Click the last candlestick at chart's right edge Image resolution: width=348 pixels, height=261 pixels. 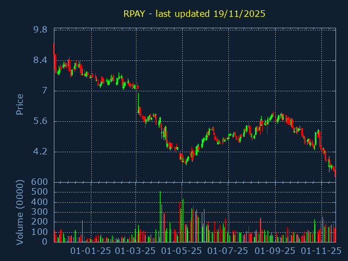pyautogui.click(x=335, y=173)
